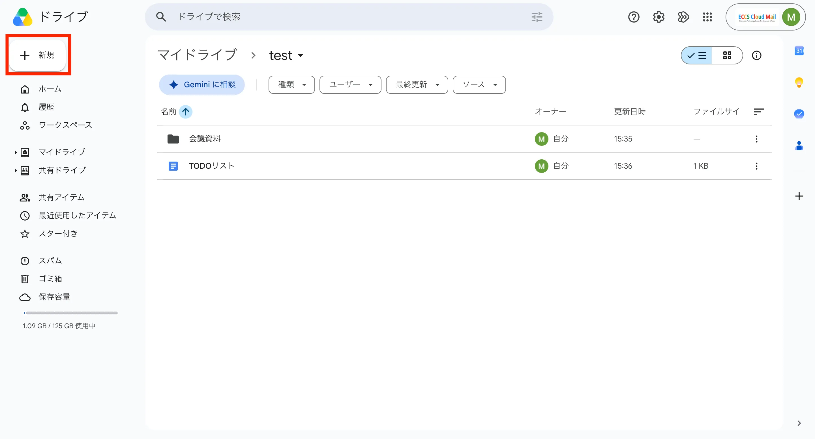Screen dimensions: 815x439
Task: Sort by the 更新日時 column header
Action: (630, 112)
